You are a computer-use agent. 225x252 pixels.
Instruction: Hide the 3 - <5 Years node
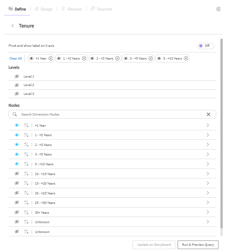click(17, 154)
